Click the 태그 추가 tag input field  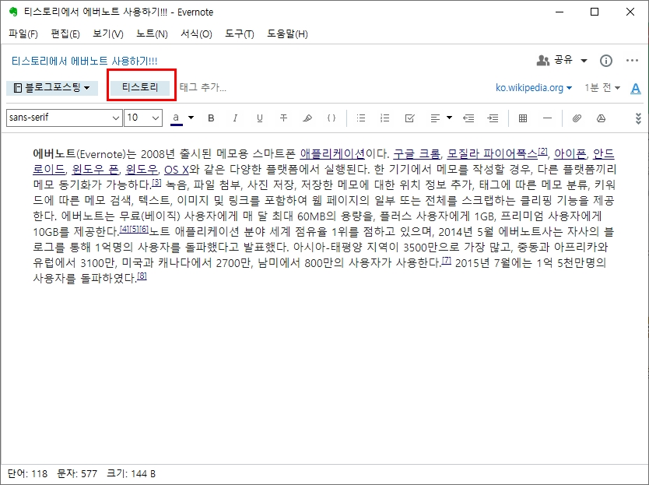click(203, 87)
